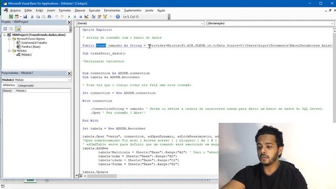Click the 'tabela.Update' code line
Screen dimensions: 336x189
[x=95, y=172]
